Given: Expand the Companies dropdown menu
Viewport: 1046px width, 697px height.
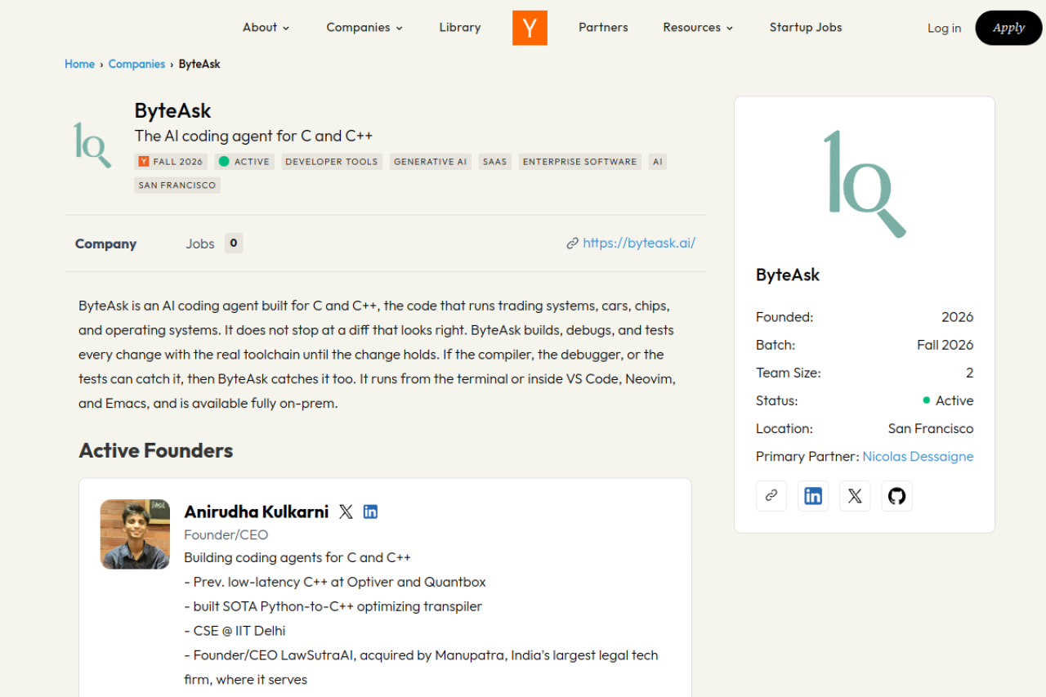Looking at the screenshot, I should [x=364, y=28].
